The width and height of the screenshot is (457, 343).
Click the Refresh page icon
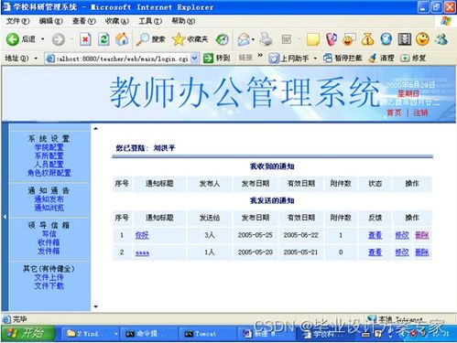[x=103, y=39]
